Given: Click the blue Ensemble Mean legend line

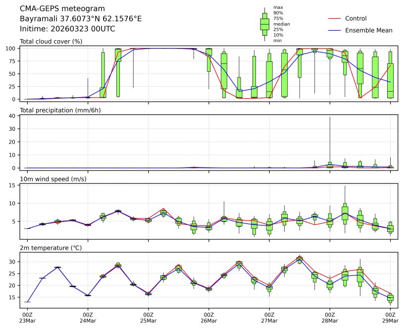Looking at the screenshot, I should (335, 31).
